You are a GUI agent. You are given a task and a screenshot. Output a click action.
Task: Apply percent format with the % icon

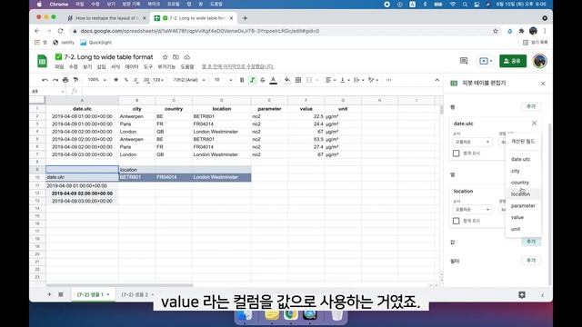point(126,80)
